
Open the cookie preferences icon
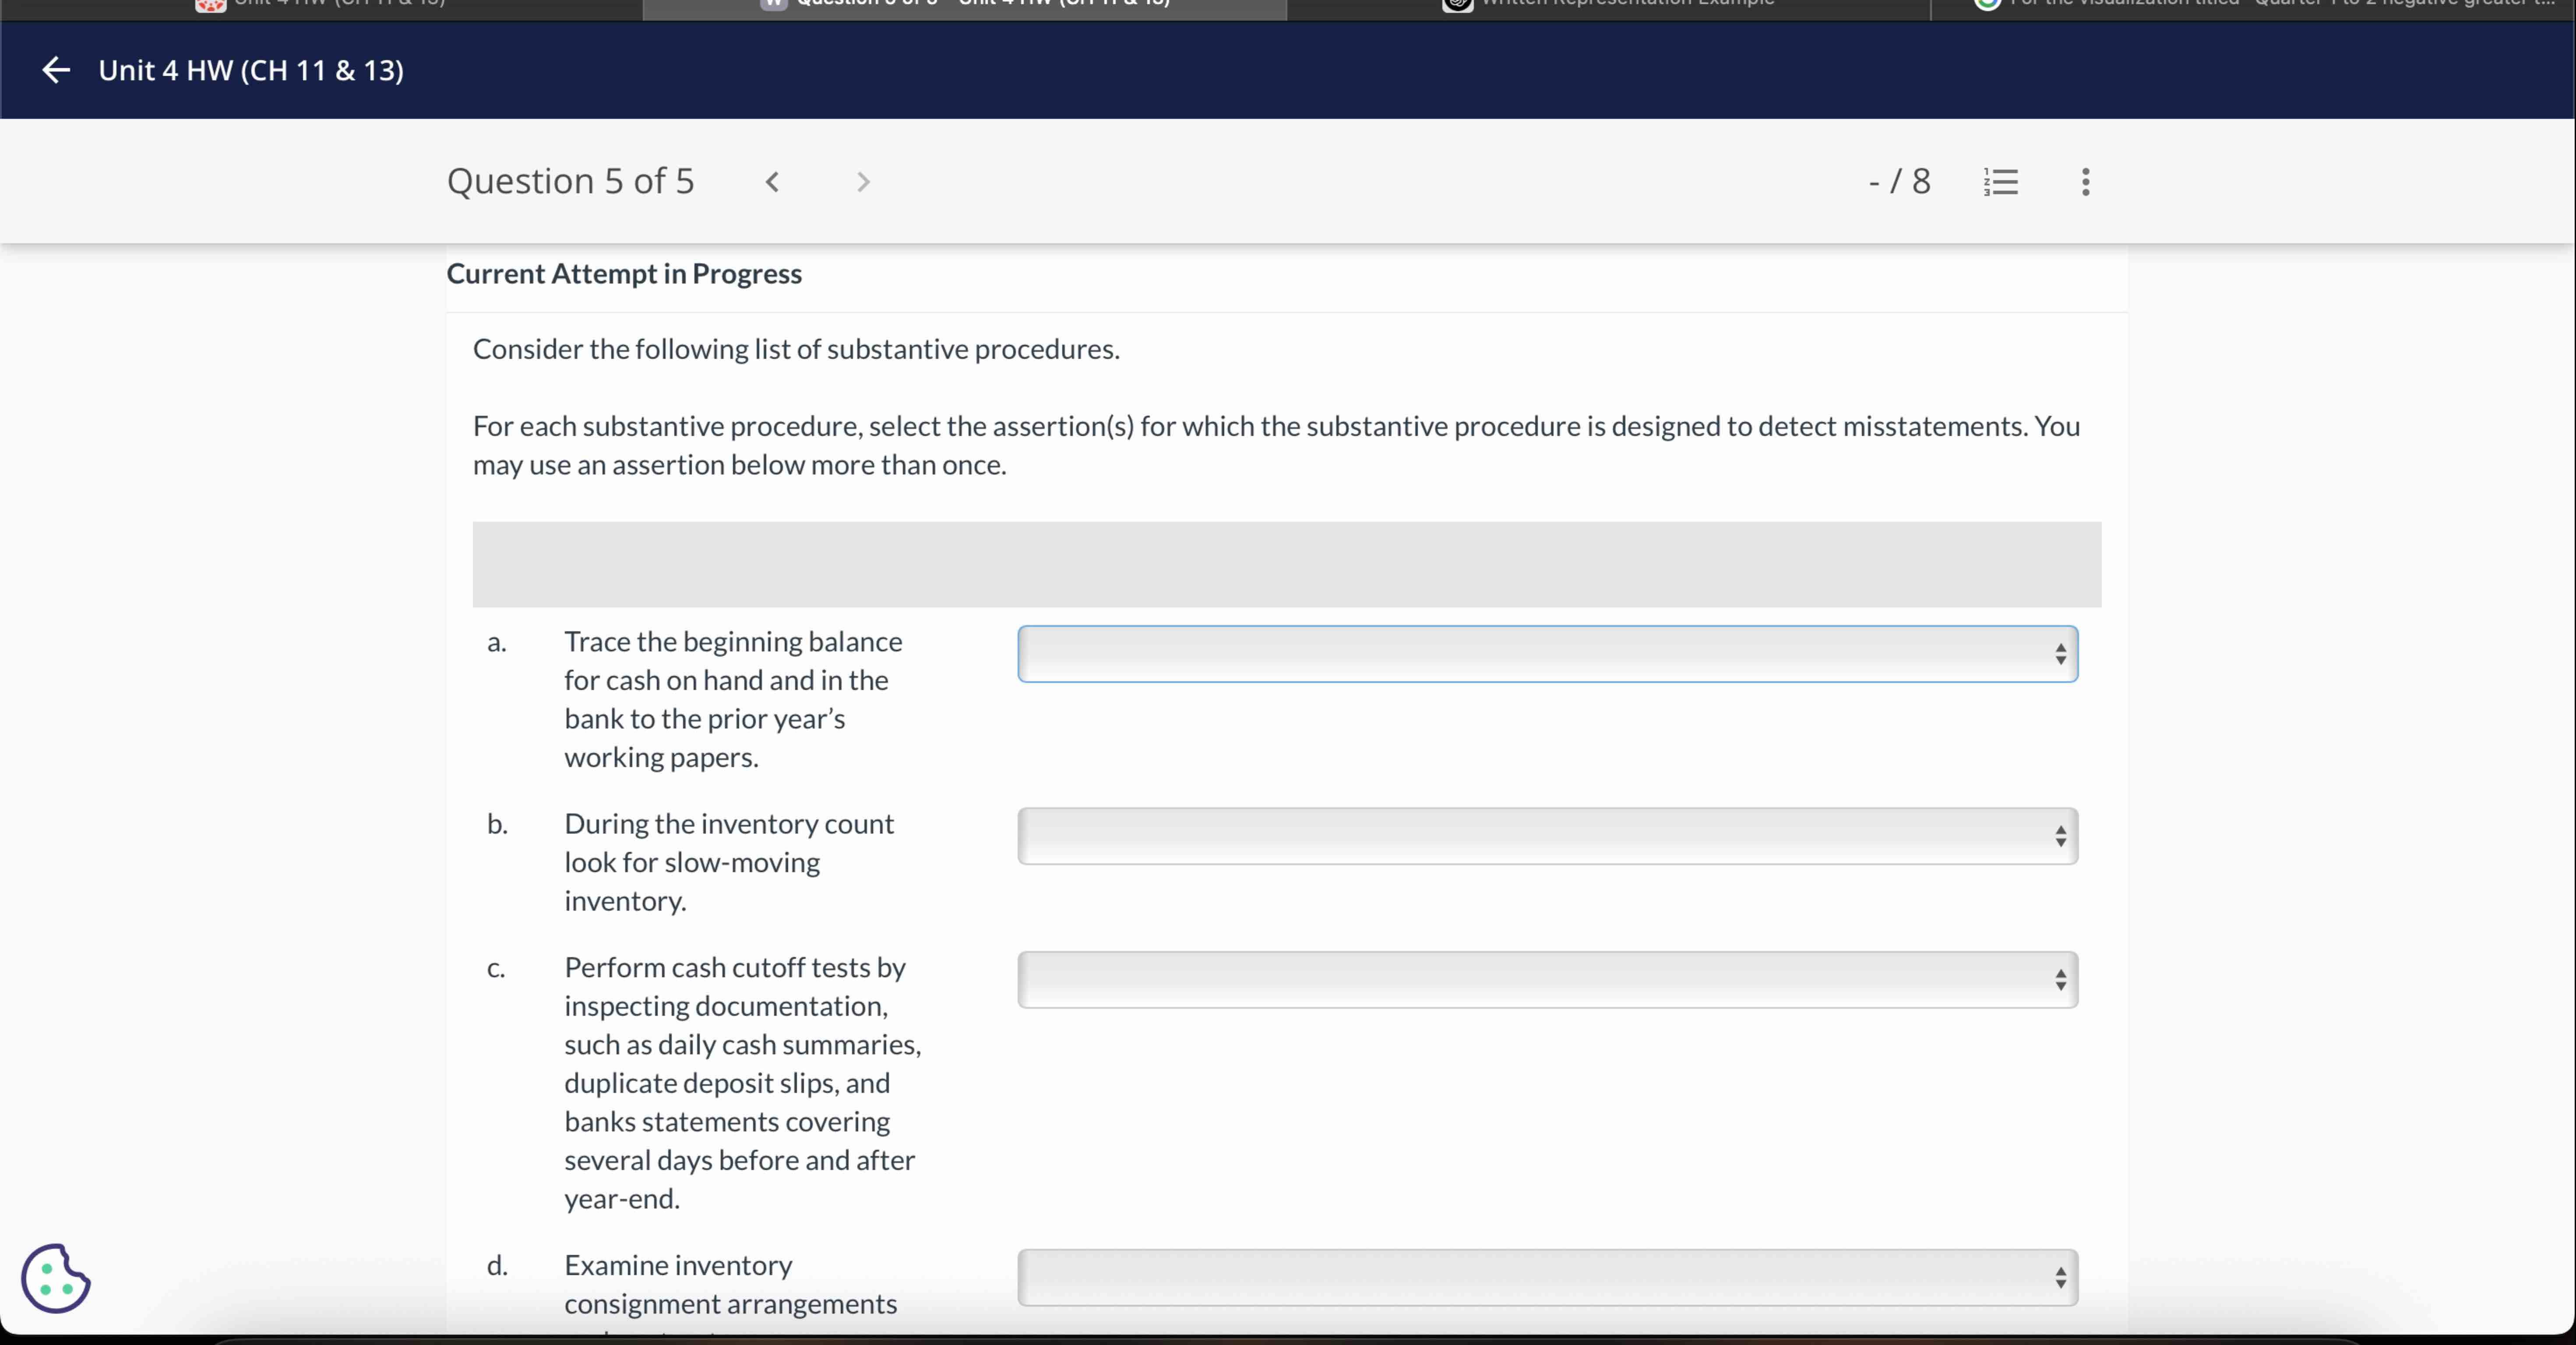pos(56,1278)
